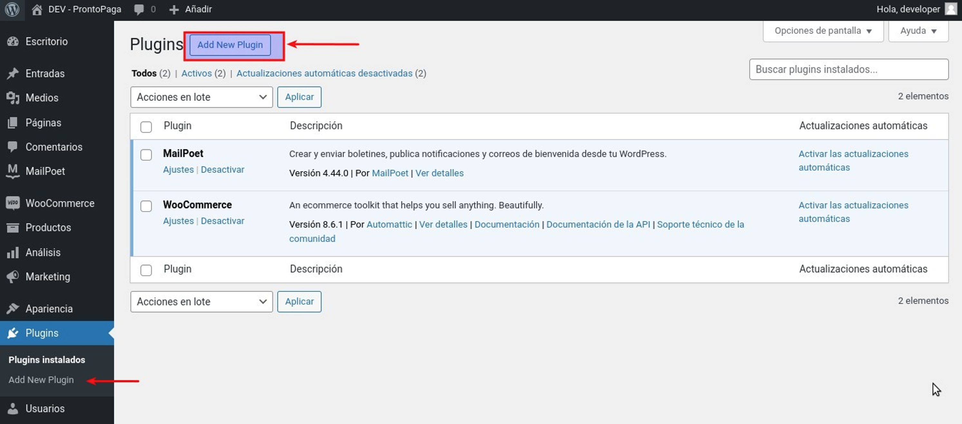Image resolution: width=962 pixels, height=424 pixels.
Task: Click the WooCommerce Woo icon in the sidebar
Action: (13, 203)
